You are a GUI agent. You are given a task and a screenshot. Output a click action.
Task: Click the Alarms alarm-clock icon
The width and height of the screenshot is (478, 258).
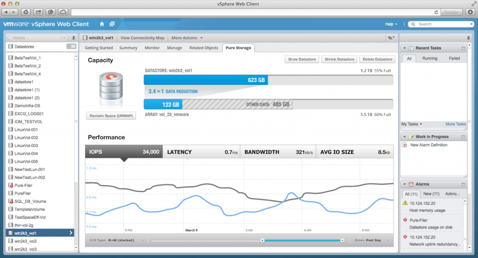[411, 184]
